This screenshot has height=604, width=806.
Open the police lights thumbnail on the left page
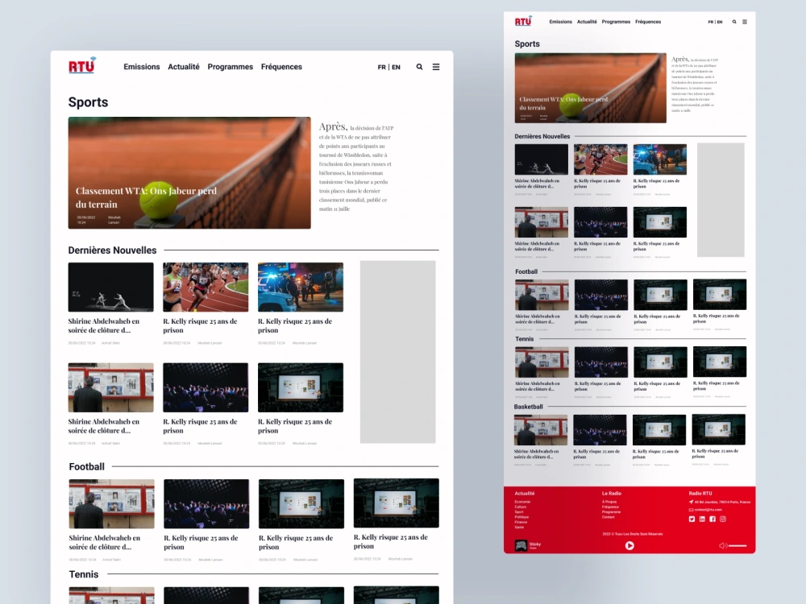click(x=300, y=288)
